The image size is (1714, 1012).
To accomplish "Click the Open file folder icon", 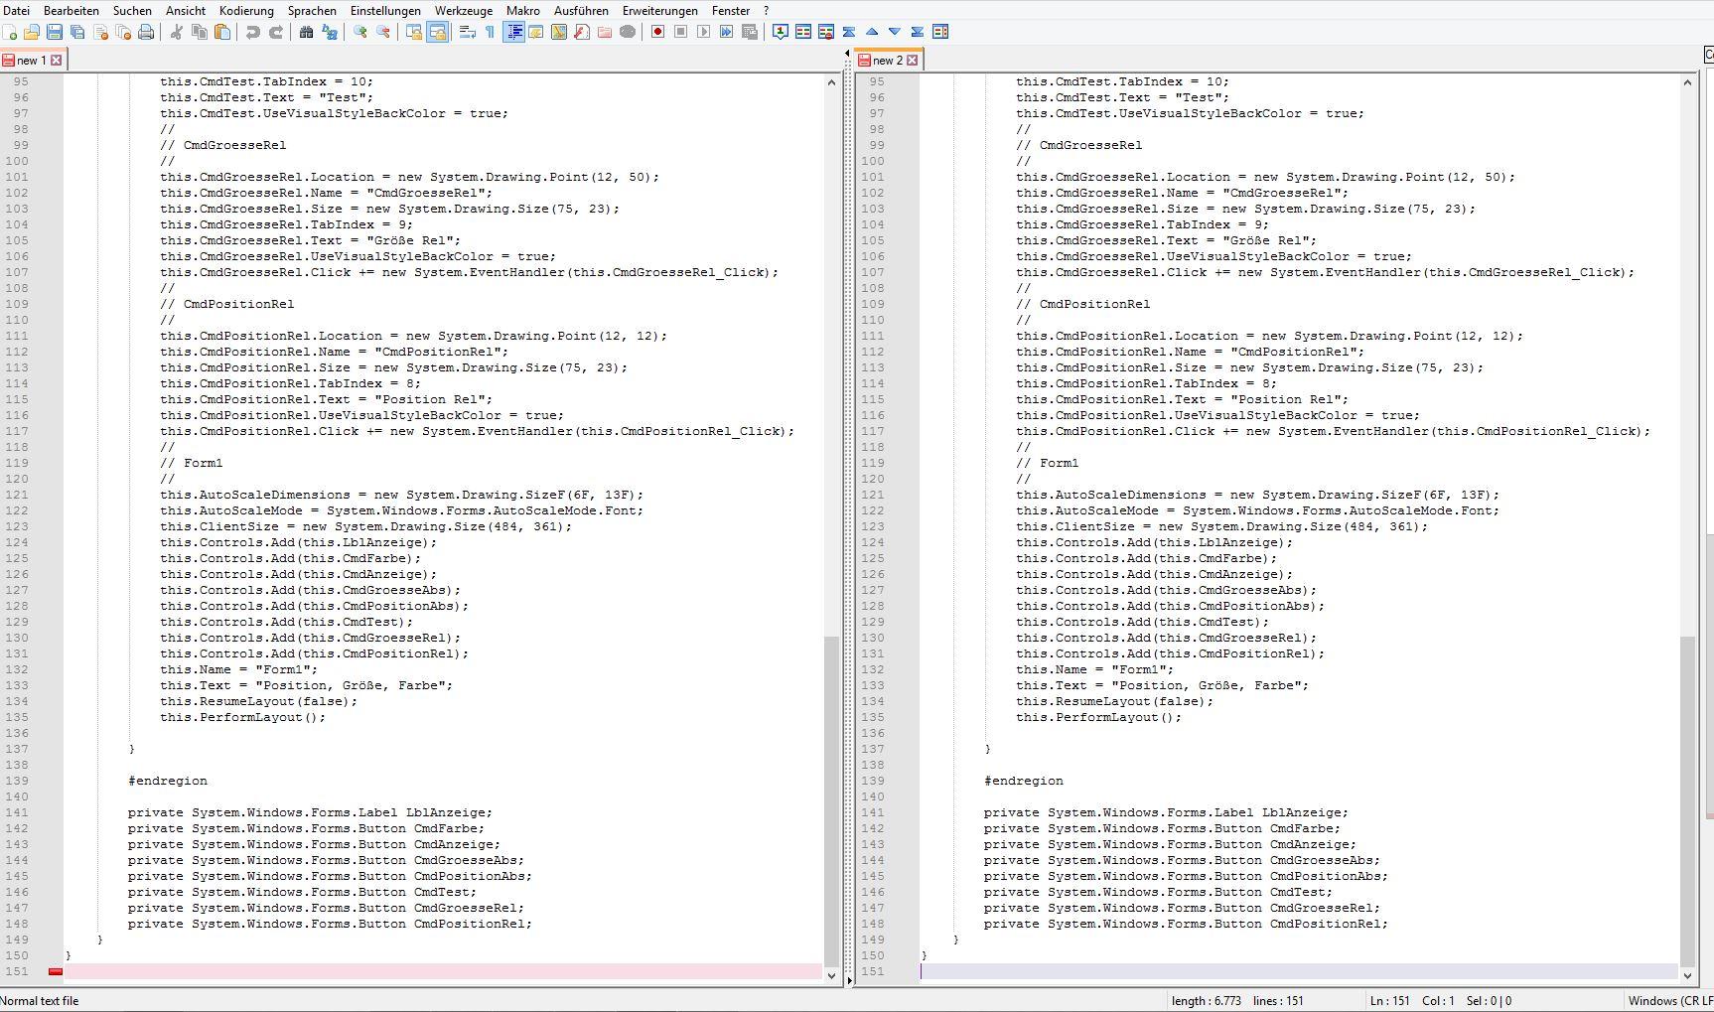I will tap(32, 32).
